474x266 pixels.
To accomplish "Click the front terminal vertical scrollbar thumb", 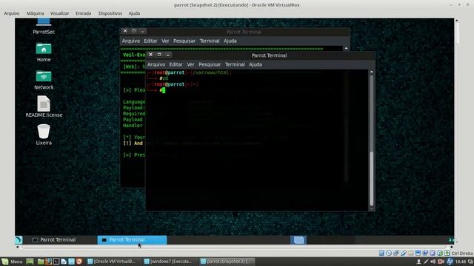I will pos(372,179).
